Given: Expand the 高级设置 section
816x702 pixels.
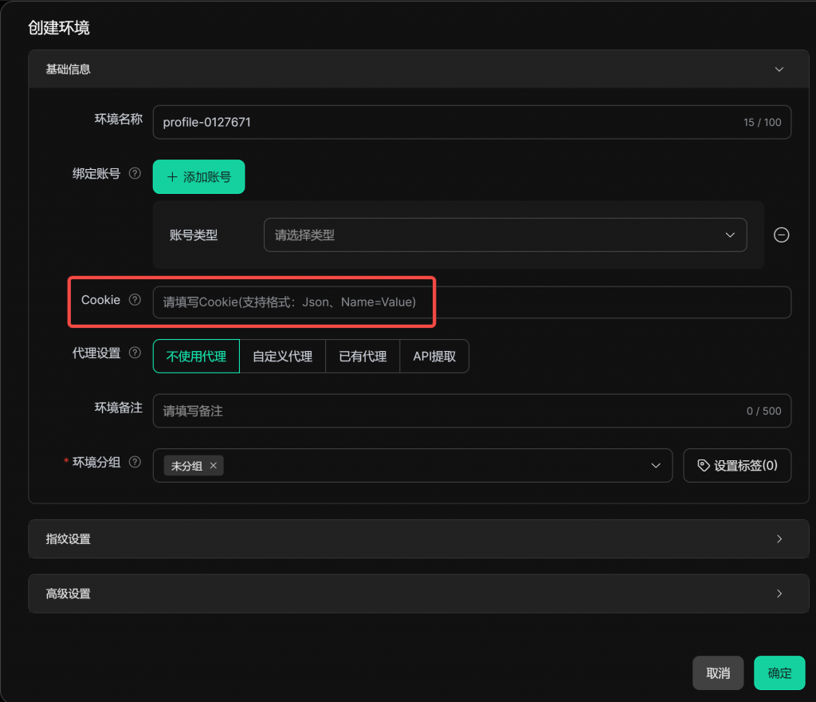Looking at the screenshot, I should tap(407, 594).
